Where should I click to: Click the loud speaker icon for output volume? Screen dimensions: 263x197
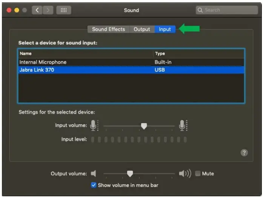pos(185,173)
